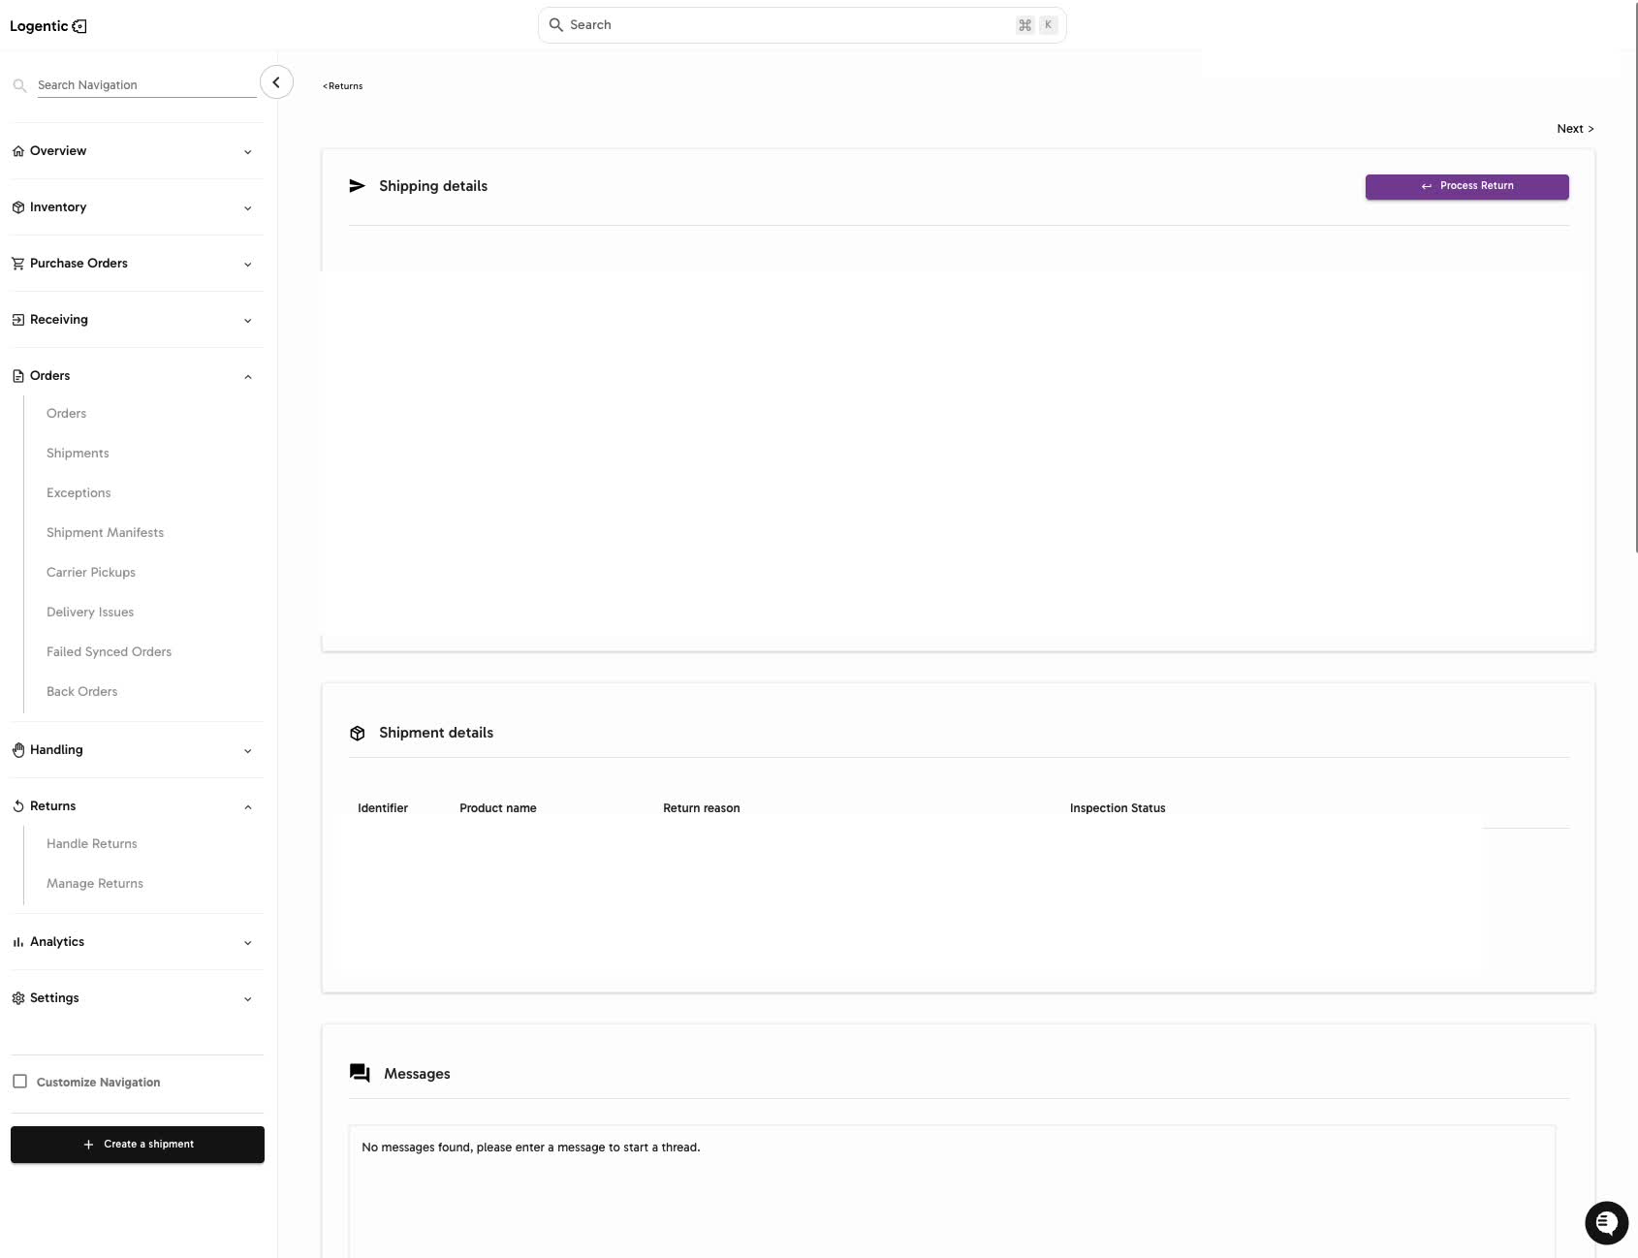The image size is (1638, 1258).
Task: Open the Shipments submenu item
Action: (78, 454)
